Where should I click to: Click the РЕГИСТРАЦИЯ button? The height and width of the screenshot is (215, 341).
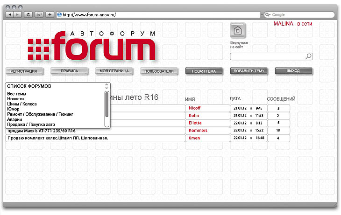(24, 71)
